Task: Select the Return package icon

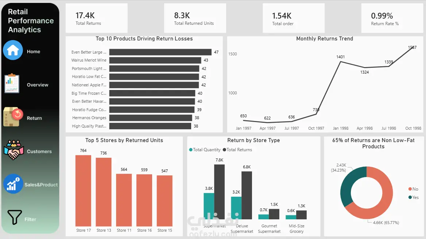Action: (x=13, y=117)
